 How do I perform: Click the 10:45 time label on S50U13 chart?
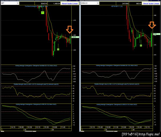point(140,127)
